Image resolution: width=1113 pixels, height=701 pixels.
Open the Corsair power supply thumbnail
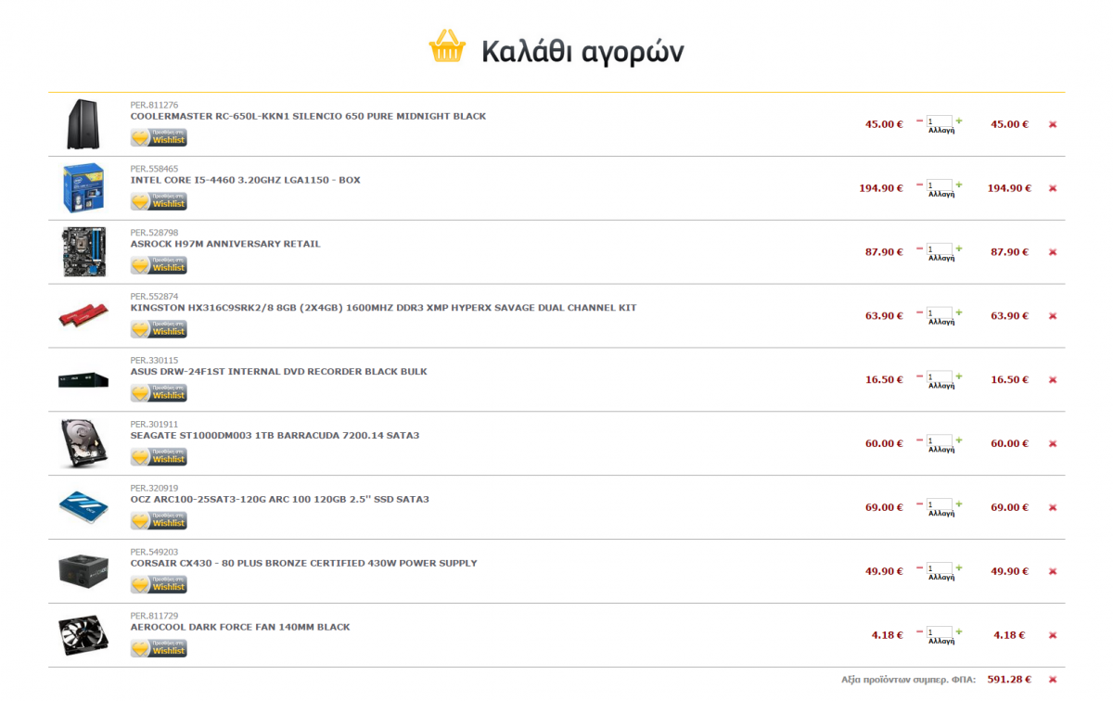tap(83, 572)
